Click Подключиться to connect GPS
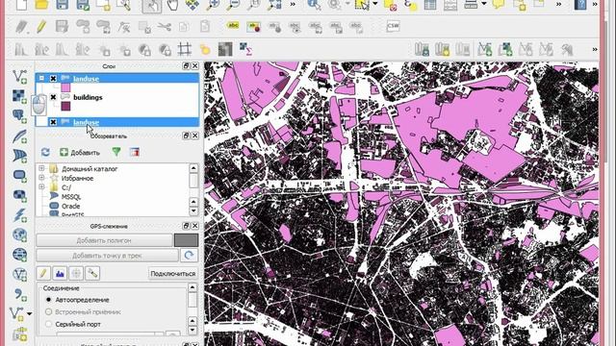 tap(173, 273)
